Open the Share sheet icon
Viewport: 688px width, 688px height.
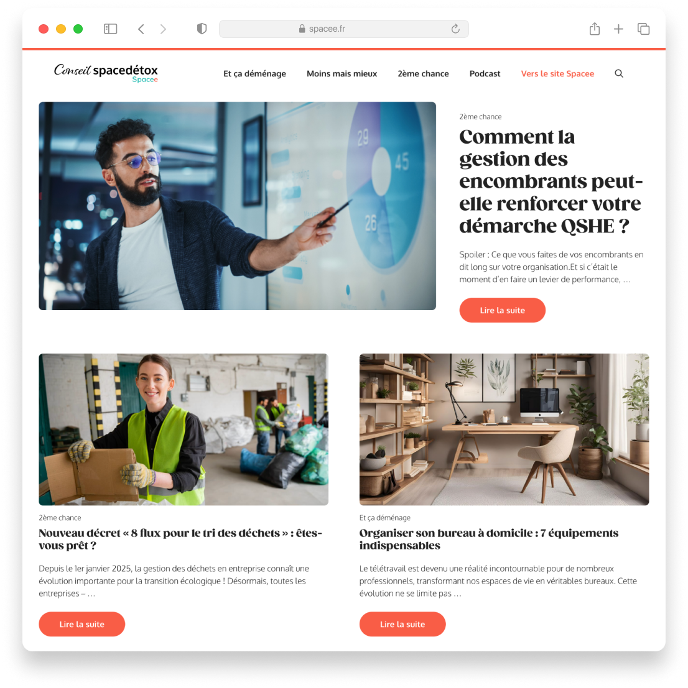pos(595,29)
